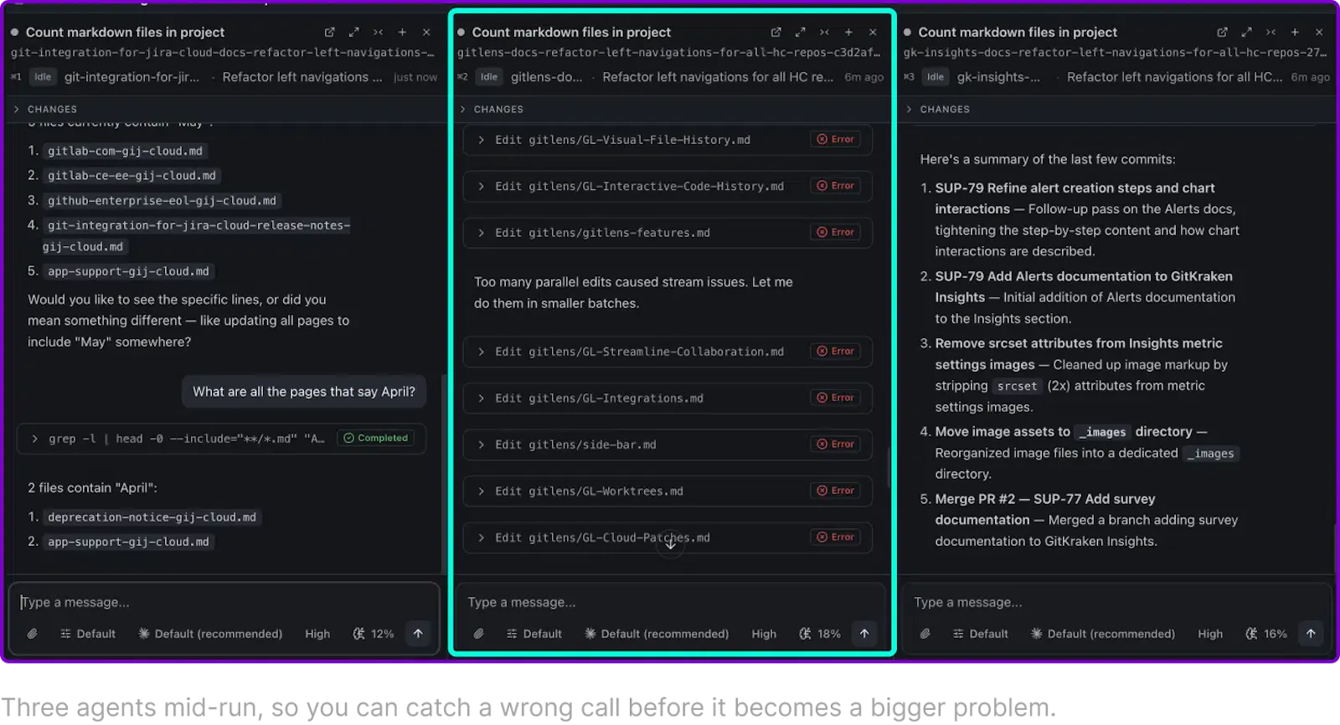Click the Idle status badge of agent #2
This screenshot has height=725, width=1340.
pos(489,77)
